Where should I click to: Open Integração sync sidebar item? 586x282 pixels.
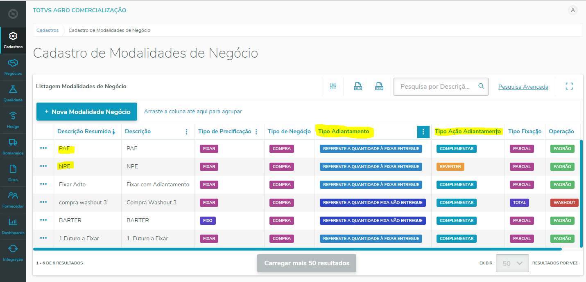[13, 253]
